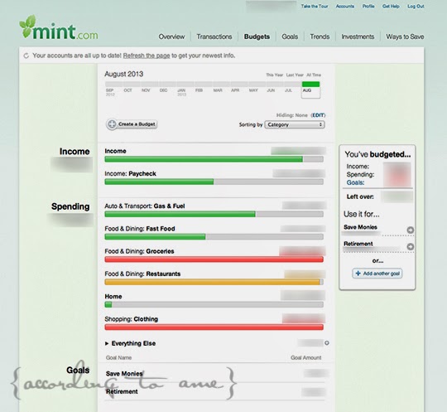
Task: Click the Add another goal button
Action: tap(377, 274)
